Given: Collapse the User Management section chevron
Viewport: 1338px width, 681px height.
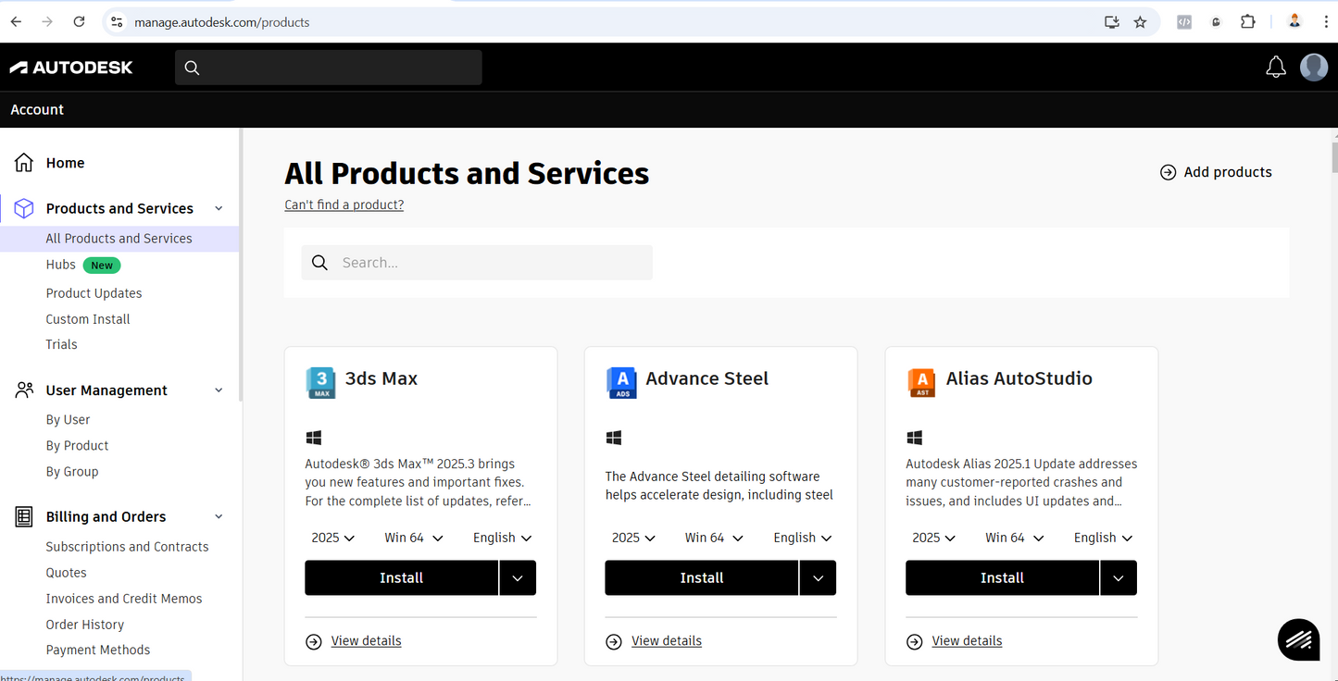Looking at the screenshot, I should tap(219, 390).
